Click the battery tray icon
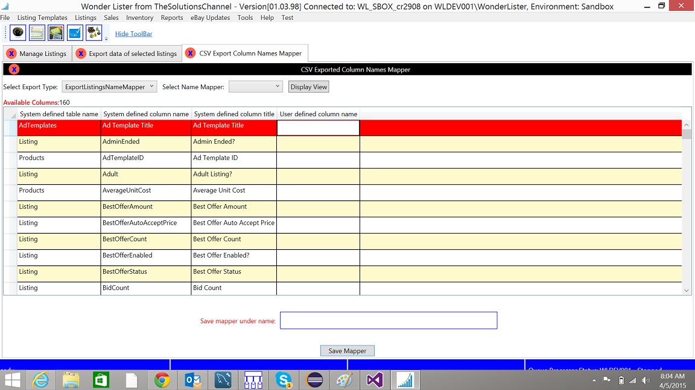Viewport: 695px width, 390px height. click(621, 380)
